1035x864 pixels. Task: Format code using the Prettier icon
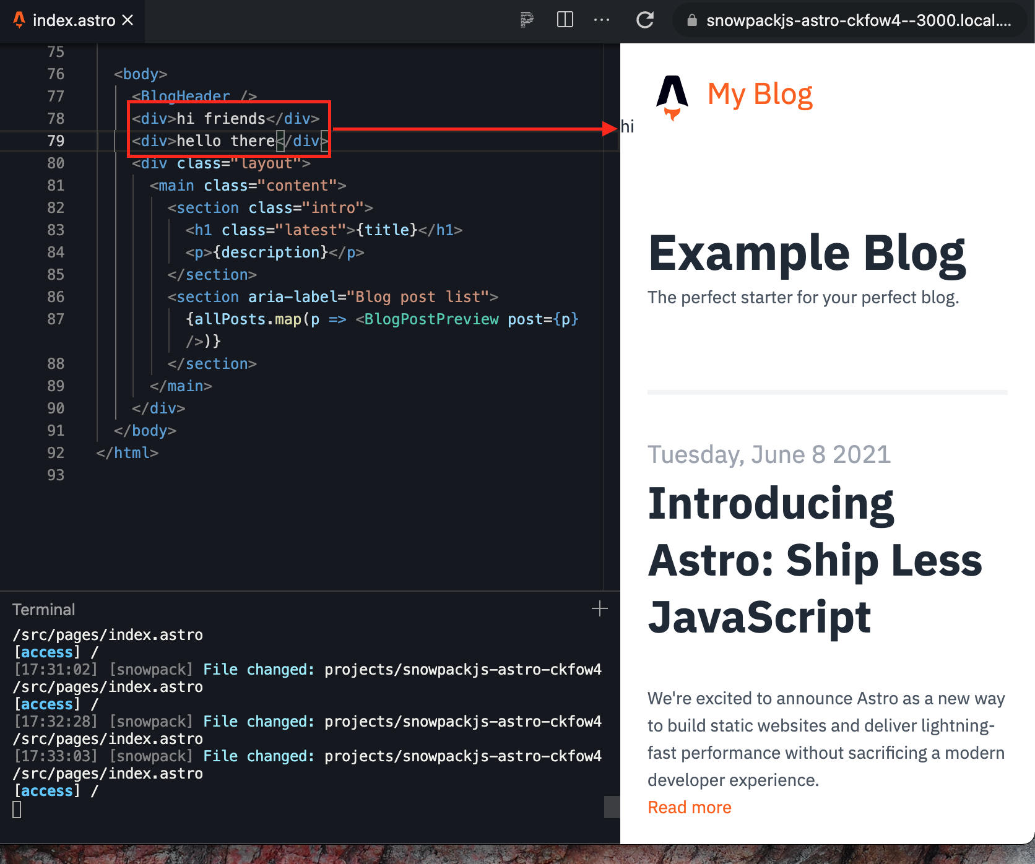coord(527,20)
